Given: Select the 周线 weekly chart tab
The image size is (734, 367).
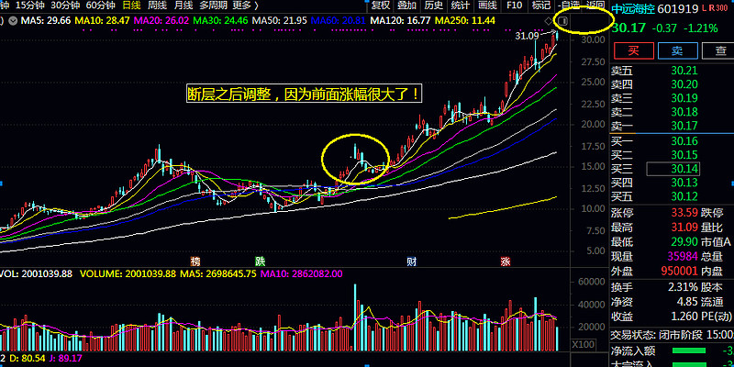Looking at the screenshot, I should [157, 6].
